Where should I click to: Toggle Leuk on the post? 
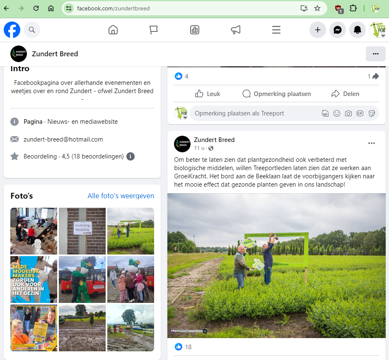(x=208, y=94)
